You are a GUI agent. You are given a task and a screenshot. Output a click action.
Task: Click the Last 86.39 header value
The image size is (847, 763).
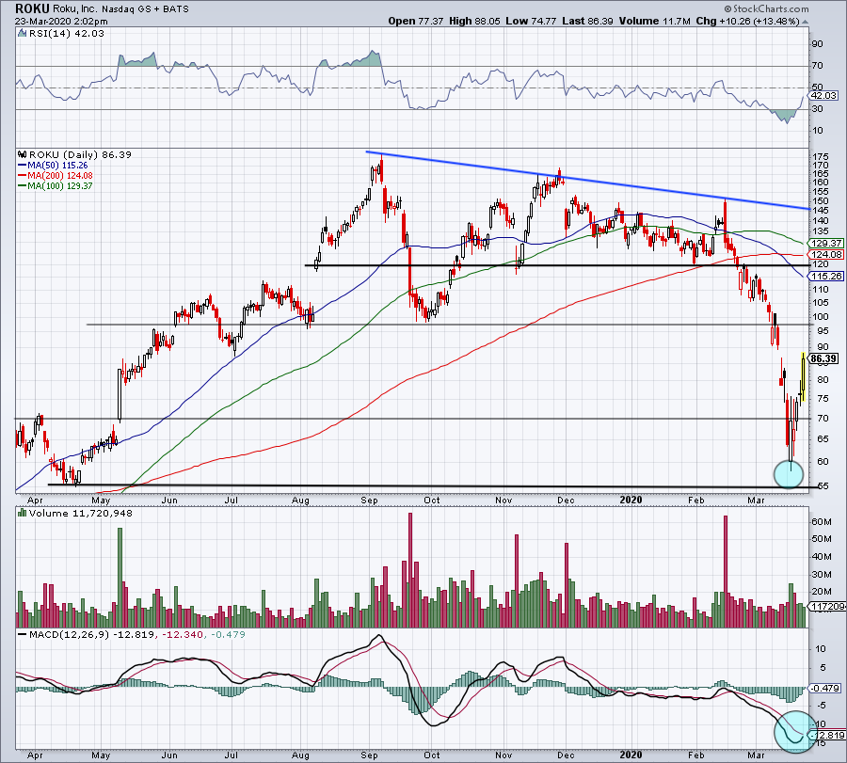(x=587, y=21)
